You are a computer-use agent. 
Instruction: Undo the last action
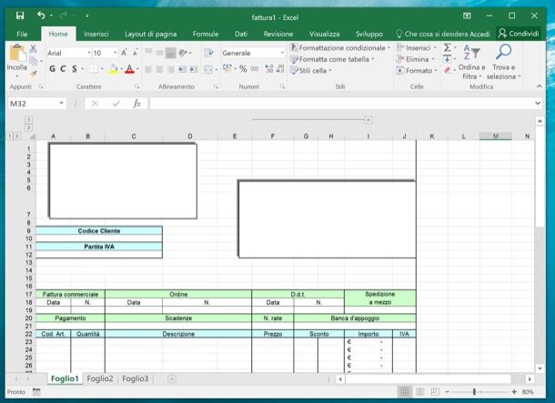click(41, 15)
